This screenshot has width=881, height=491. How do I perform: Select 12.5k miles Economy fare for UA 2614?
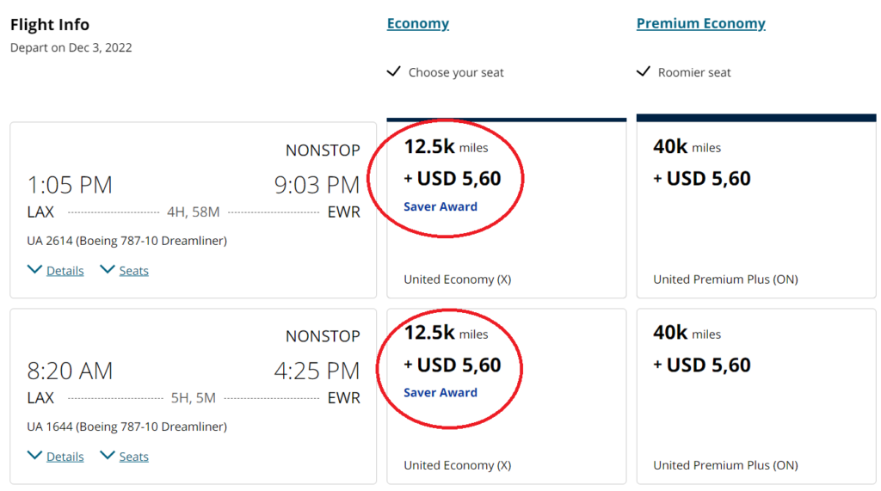click(x=506, y=208)
